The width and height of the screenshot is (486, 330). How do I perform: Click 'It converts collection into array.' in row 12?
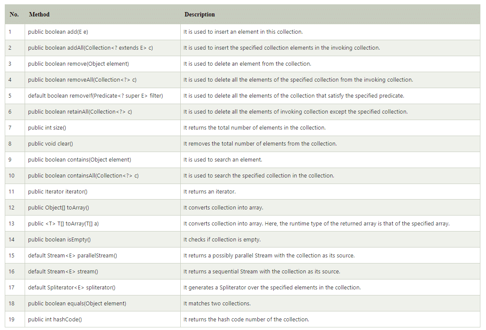(223, 208)
